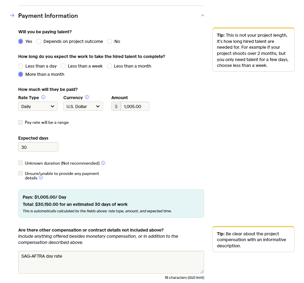This screenshot has width=304, height=283.
Task: Click the blue arrow beside Payment Information
Action: coord(12,15)
